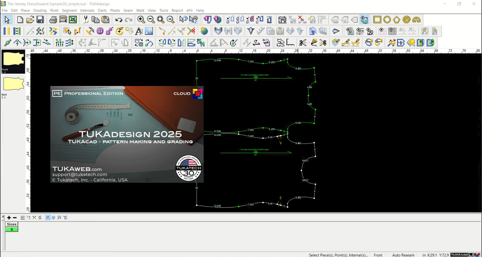The height and width of the screenshot is (257, 482).
Task: Open the File menu
Action: point(5,10)
